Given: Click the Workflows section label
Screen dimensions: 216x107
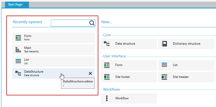Looking at the screenshot, I should 112,89.
